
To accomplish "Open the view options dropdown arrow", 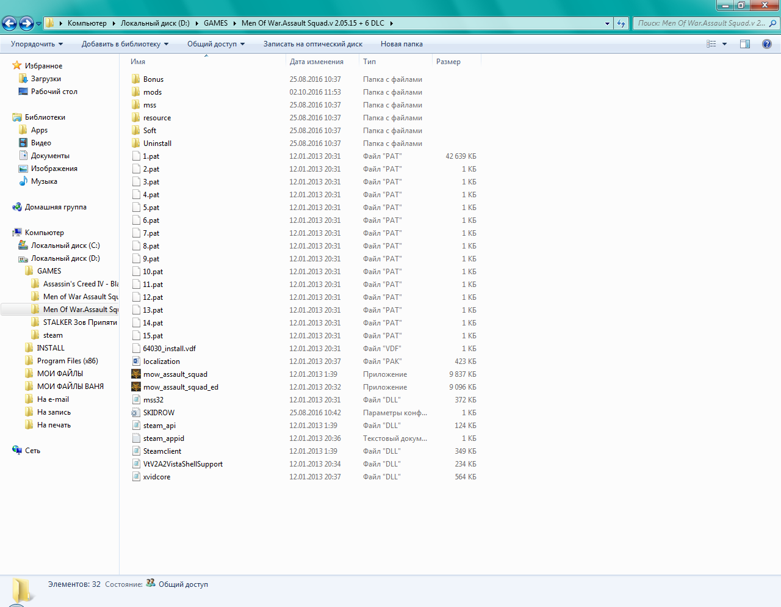I will pos(724,44).
